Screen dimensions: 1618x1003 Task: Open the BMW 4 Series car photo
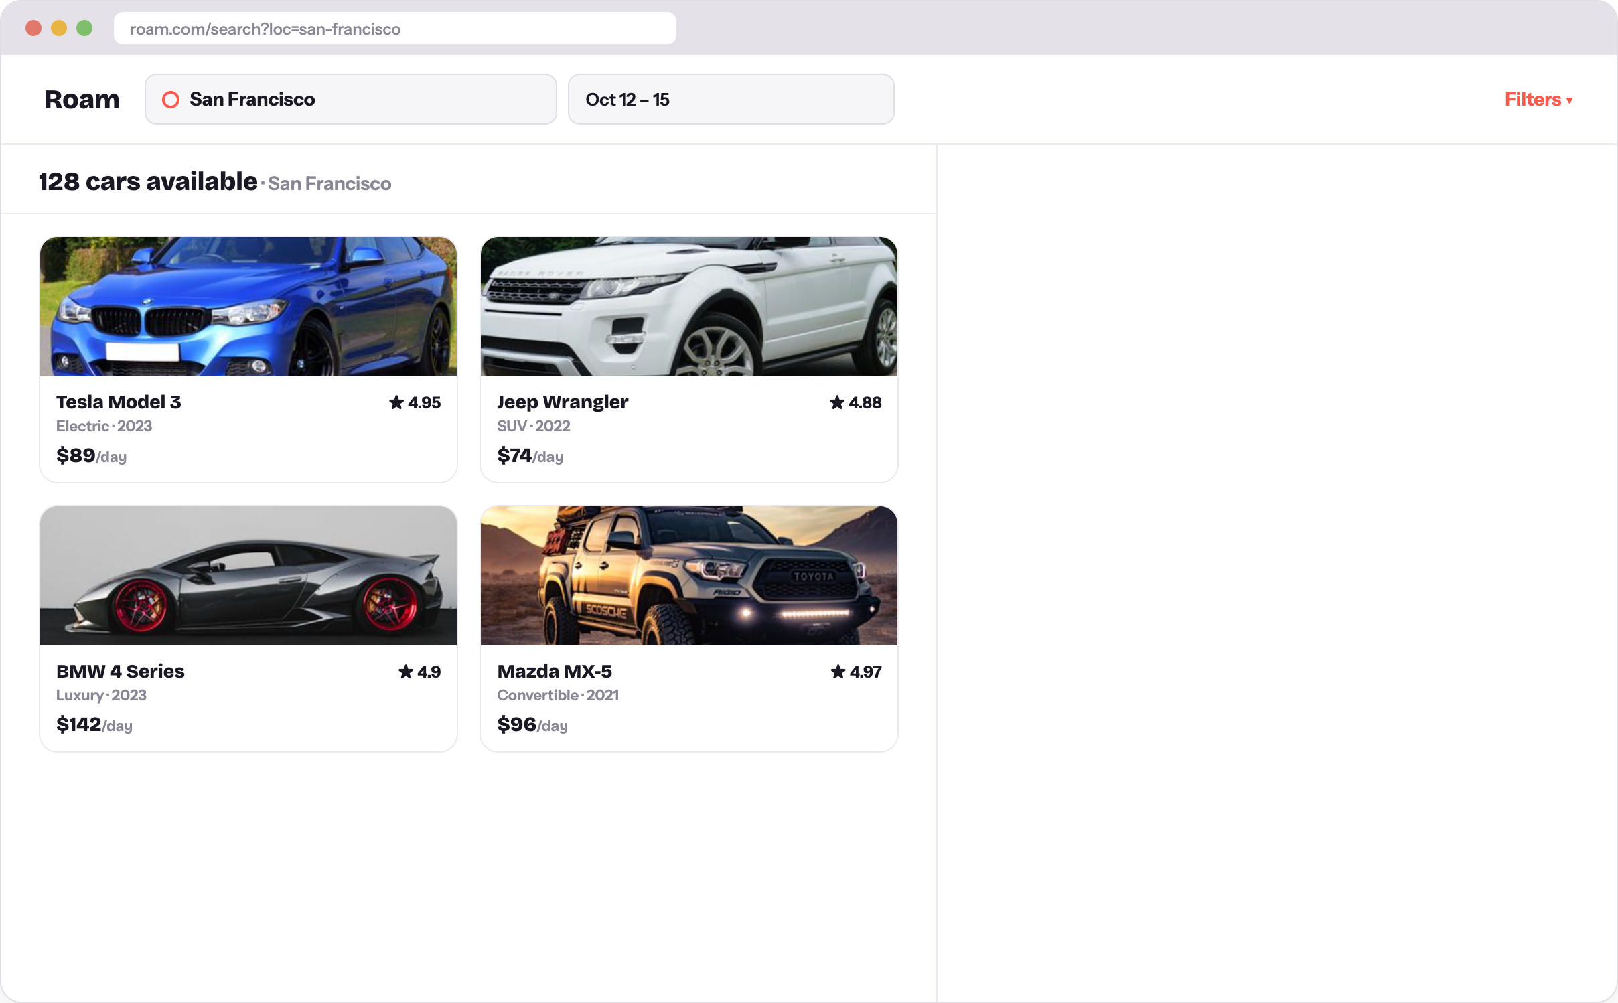coord(248,576)
